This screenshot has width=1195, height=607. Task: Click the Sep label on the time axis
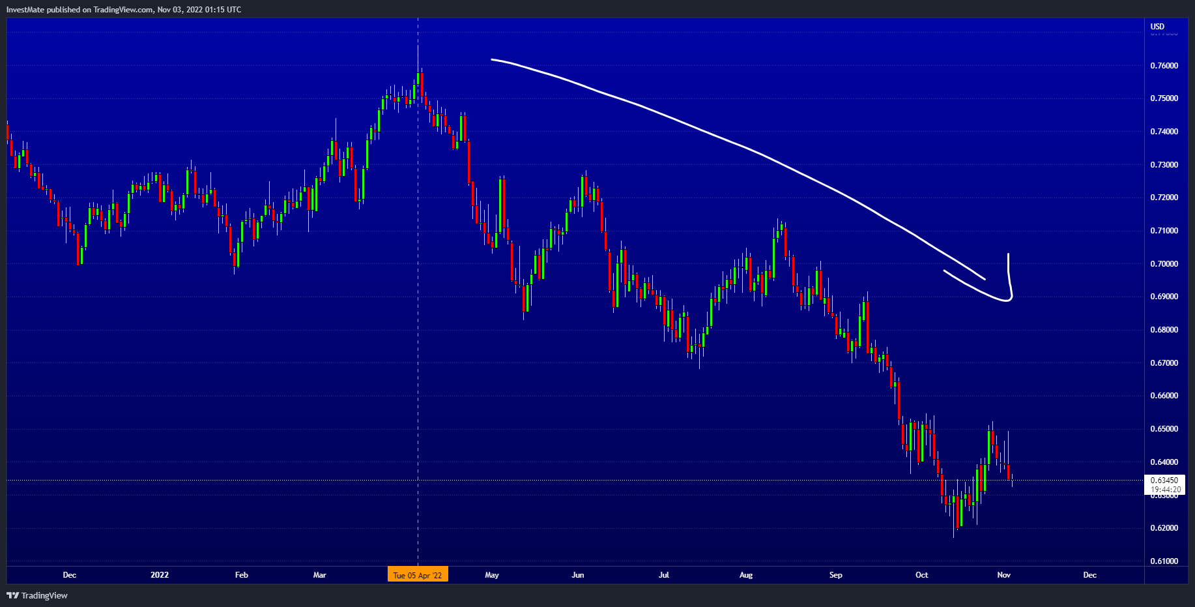click(836, 575)
